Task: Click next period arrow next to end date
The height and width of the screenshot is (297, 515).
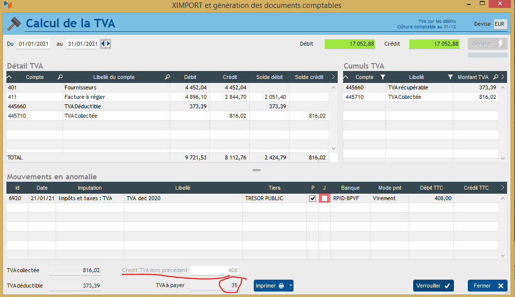Action: pyautogui.click(x=108, y=44)
